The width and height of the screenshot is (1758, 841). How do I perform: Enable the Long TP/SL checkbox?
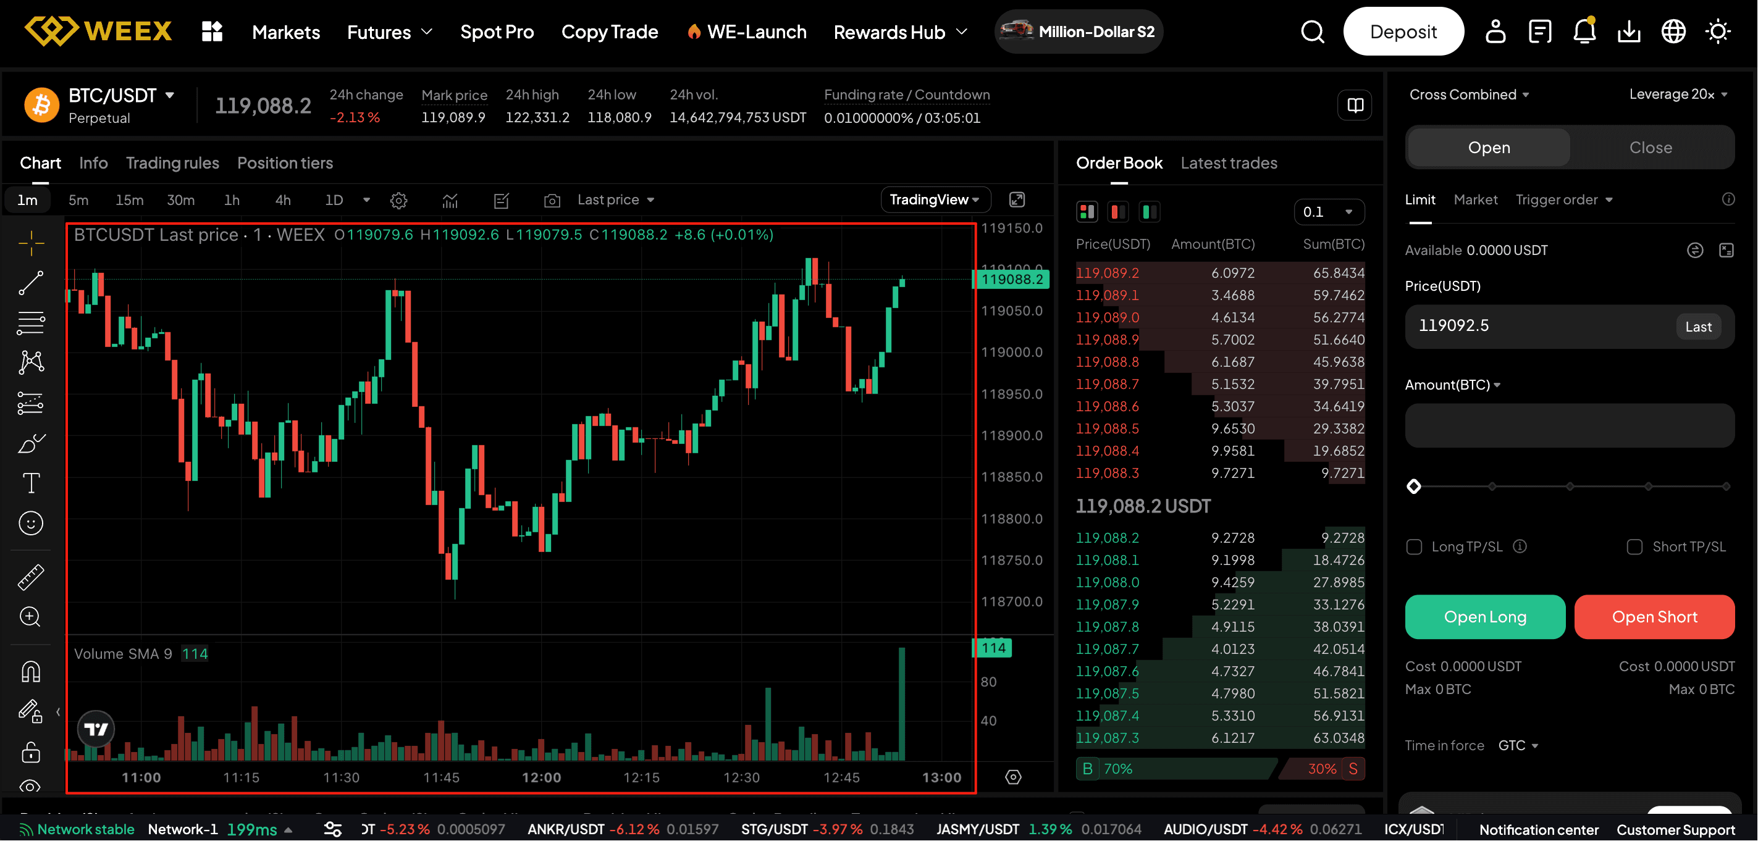1414,546
